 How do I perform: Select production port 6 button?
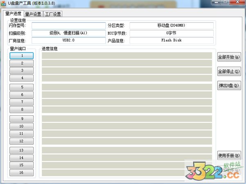pyautogui.click(x=21, y=95)
